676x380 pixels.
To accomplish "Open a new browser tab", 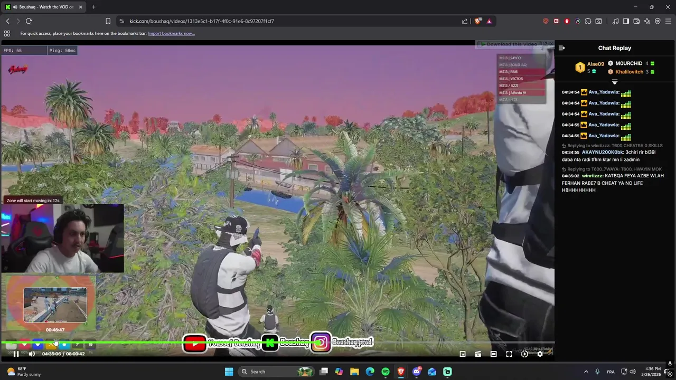I will [x=93, y=7].
